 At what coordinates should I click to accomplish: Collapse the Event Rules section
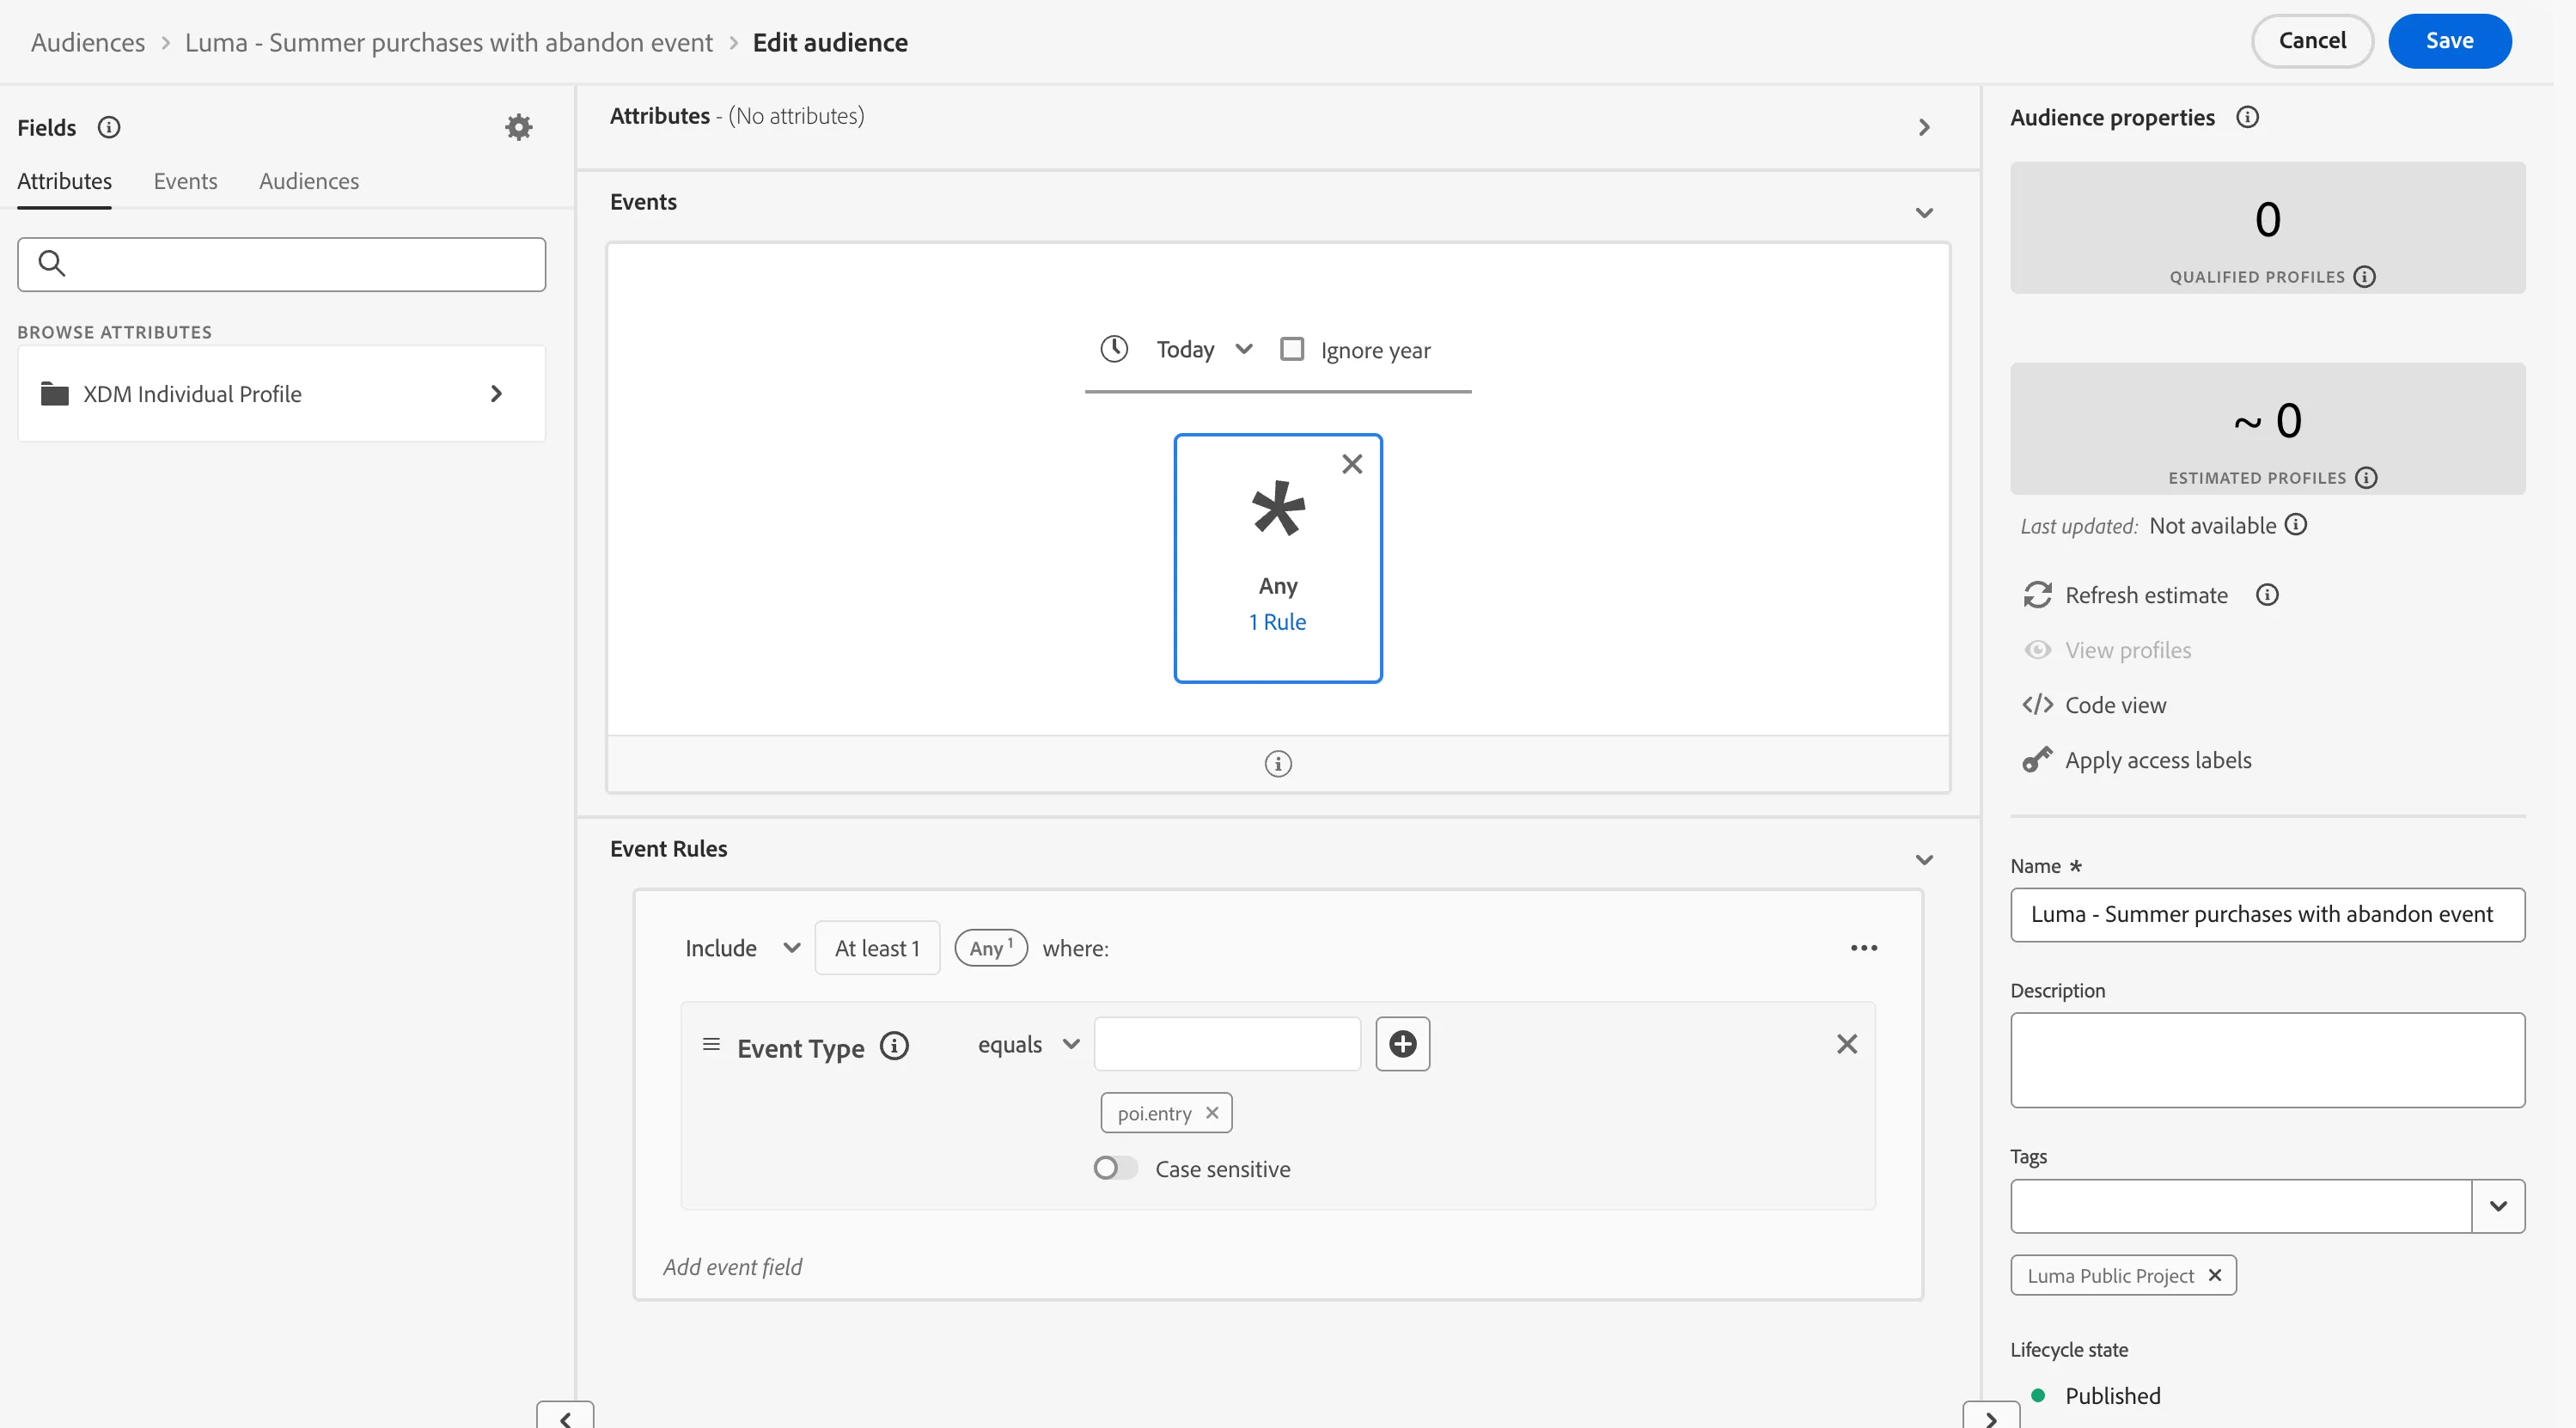click(1924, 860)
